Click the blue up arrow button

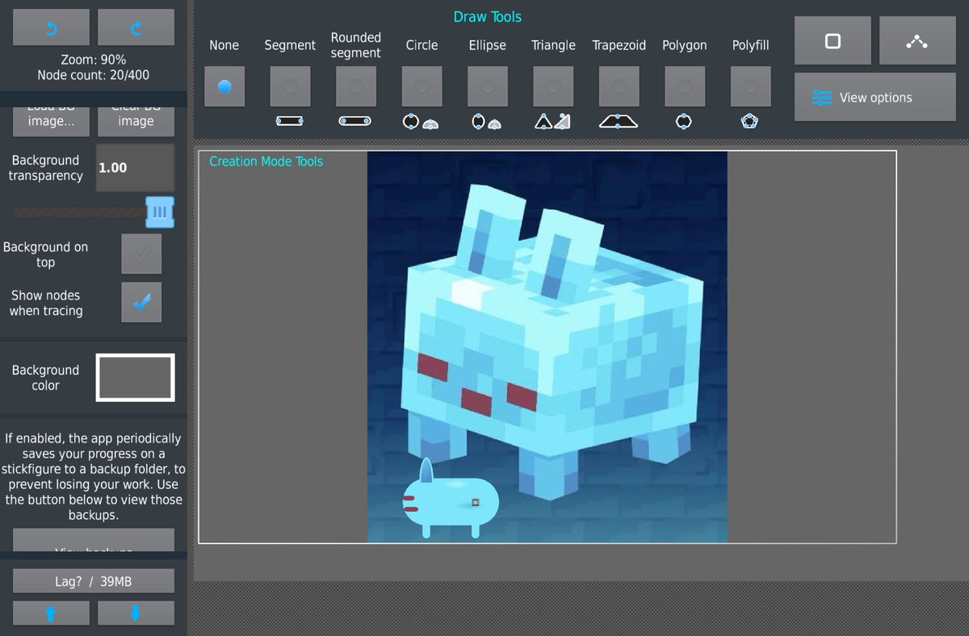coord(52,613)
